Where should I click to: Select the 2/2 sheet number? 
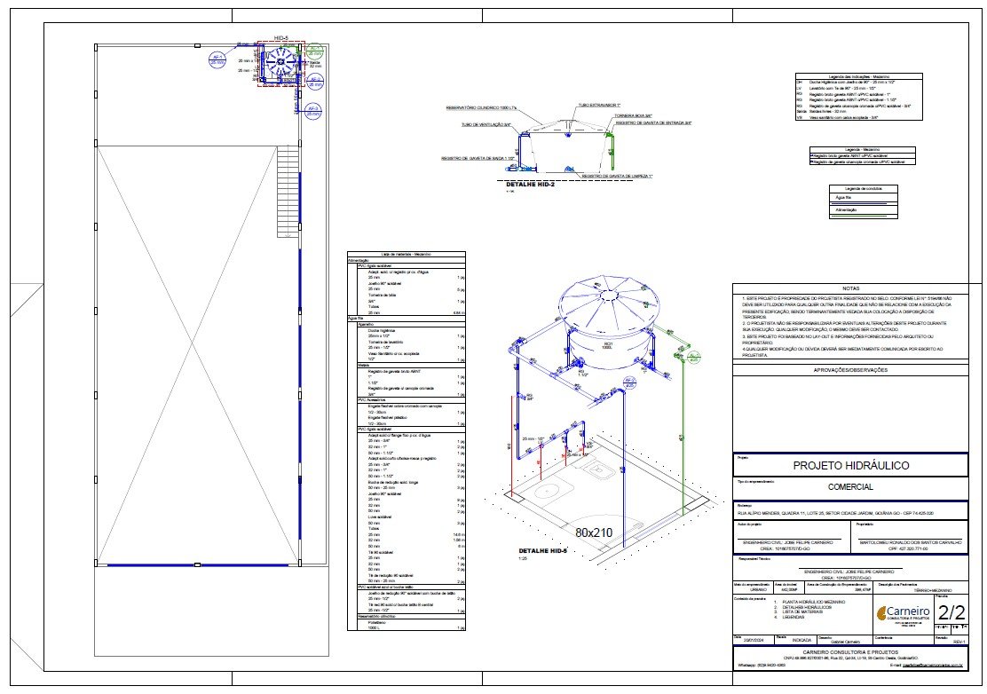pos(951,612)
